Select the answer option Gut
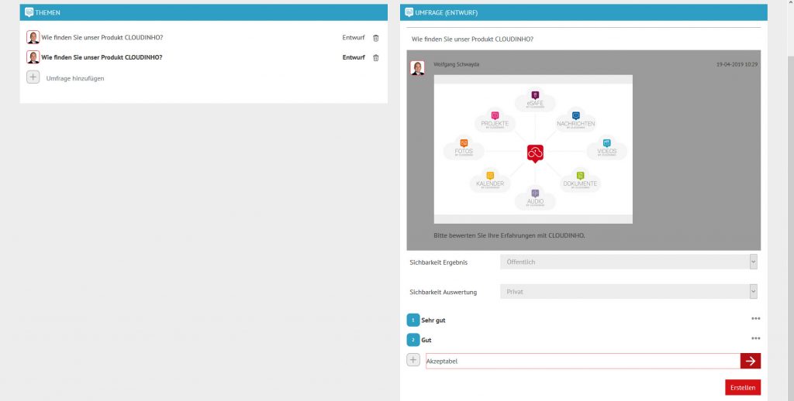The height and width of the screenshot is (401, 794). (426, 340)
